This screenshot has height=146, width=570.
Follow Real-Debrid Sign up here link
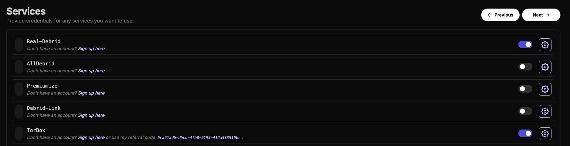(x=91, y=49)
